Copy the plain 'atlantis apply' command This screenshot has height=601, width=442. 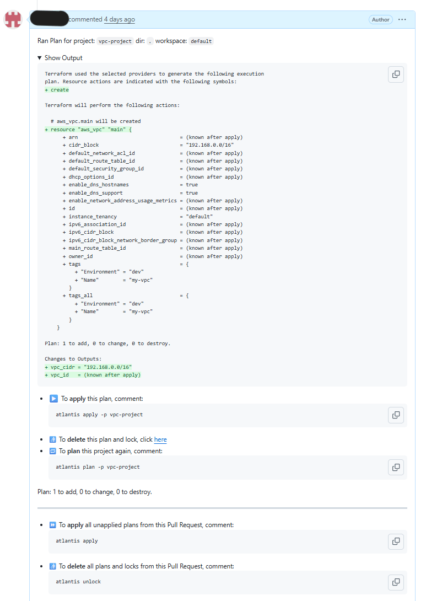tap(396, 541)
